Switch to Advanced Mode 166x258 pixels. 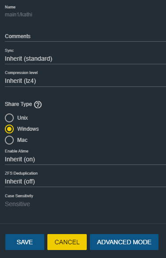click(x=124, y=242)
